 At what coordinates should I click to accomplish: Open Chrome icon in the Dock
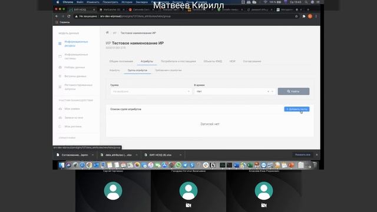point(89,165)
